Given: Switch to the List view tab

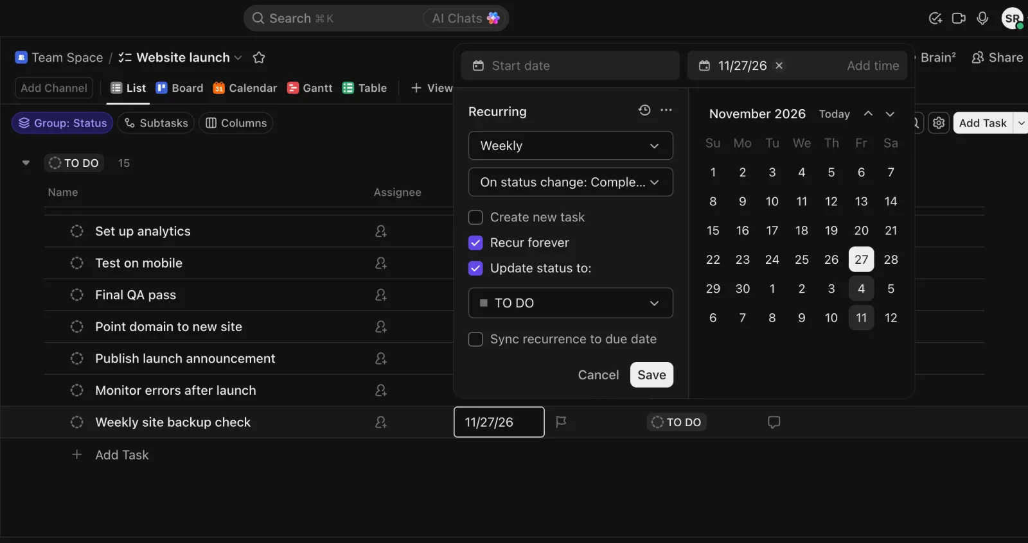Looking at the screenshot, I should (128, 88).
